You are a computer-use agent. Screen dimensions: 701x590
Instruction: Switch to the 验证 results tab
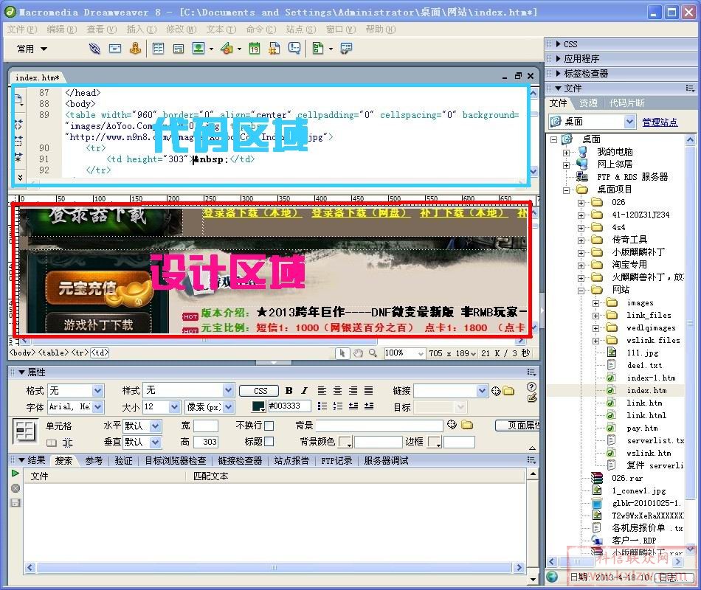click(x=123, y=461)
